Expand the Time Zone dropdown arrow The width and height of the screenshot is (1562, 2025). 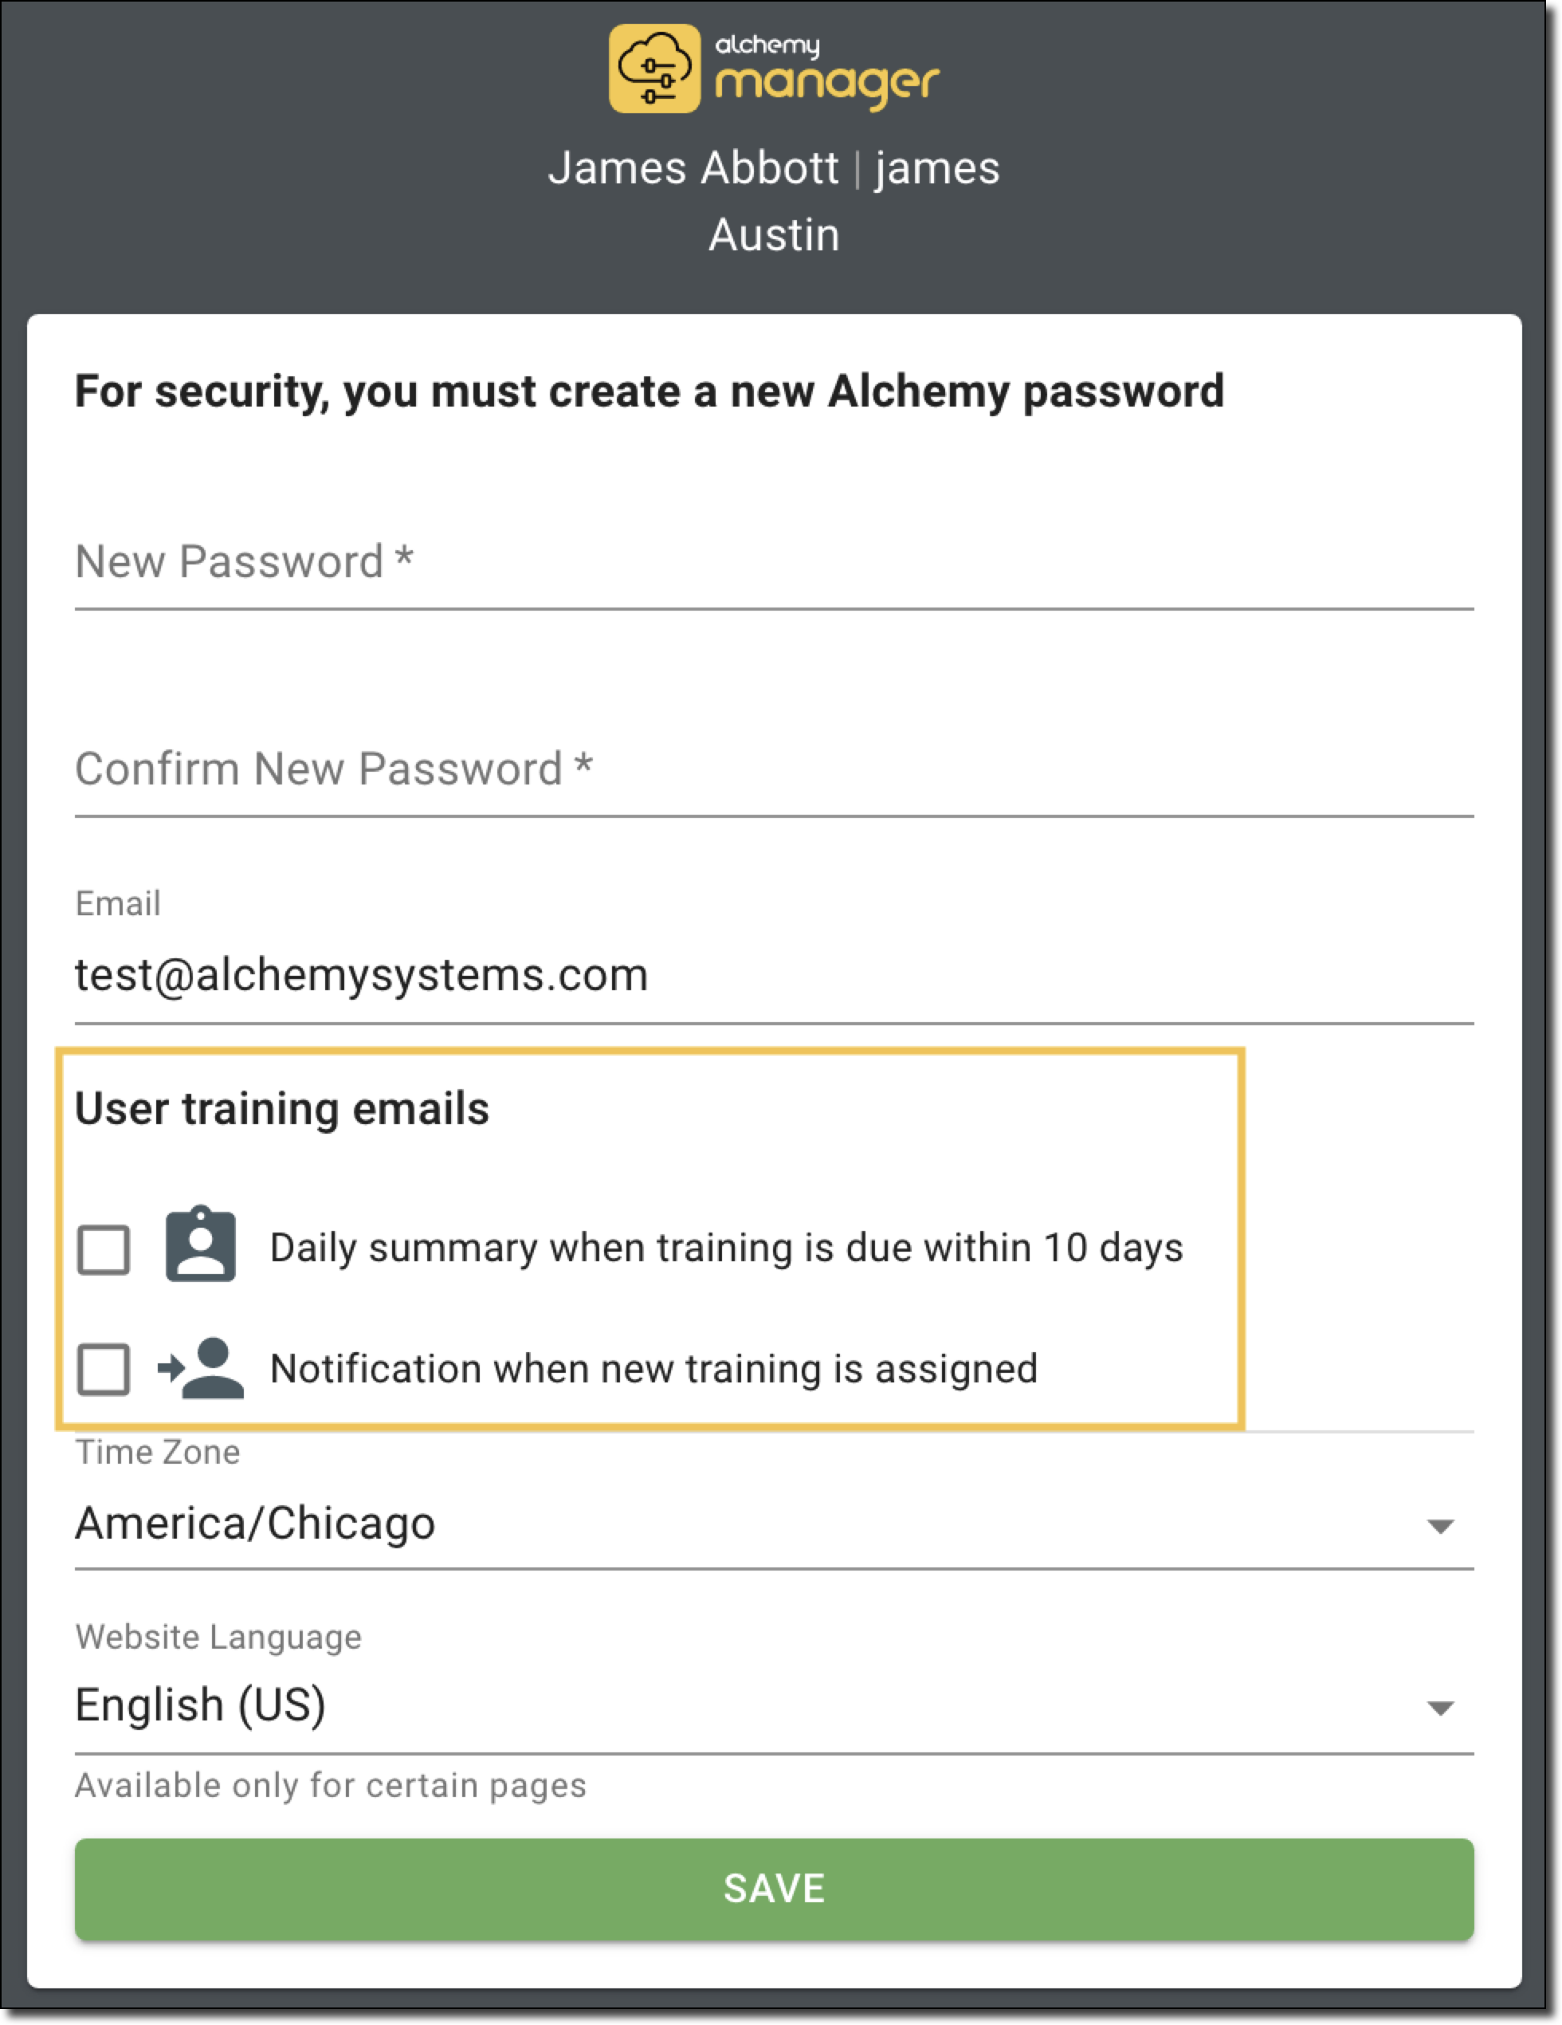tap(1439, 1526)
